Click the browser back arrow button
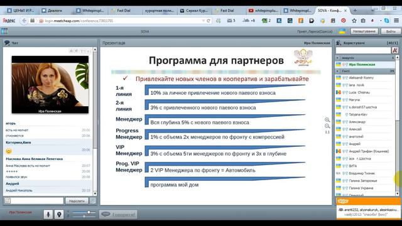The width and height of the screenshot is (402, 226). pos(24,21)
